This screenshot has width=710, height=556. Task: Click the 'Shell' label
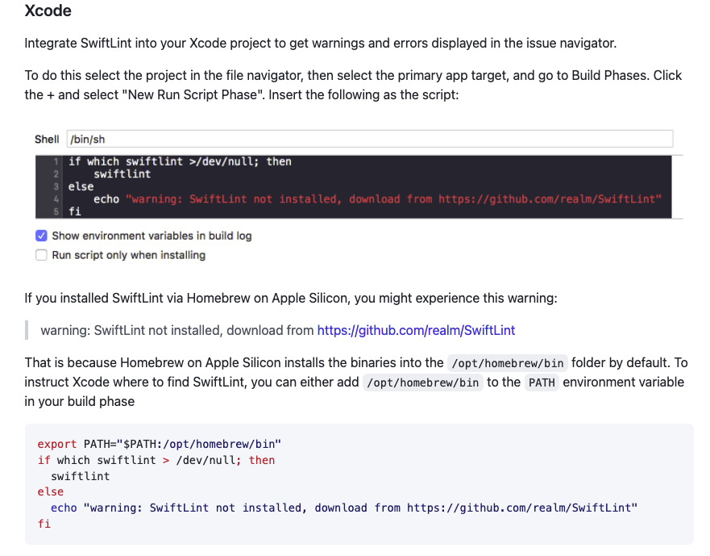click(47, 140)
